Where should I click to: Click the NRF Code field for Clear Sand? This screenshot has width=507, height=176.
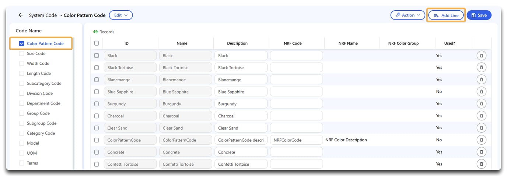click(296, 128)
